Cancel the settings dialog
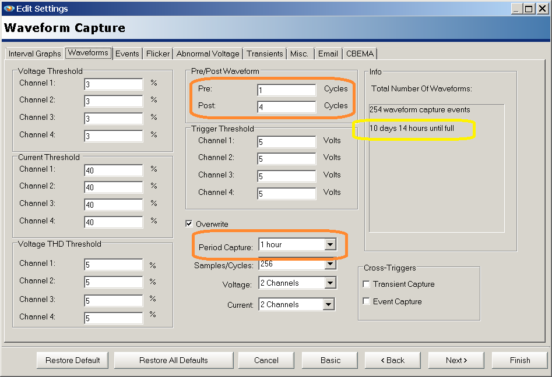 [x=266, y=360]
